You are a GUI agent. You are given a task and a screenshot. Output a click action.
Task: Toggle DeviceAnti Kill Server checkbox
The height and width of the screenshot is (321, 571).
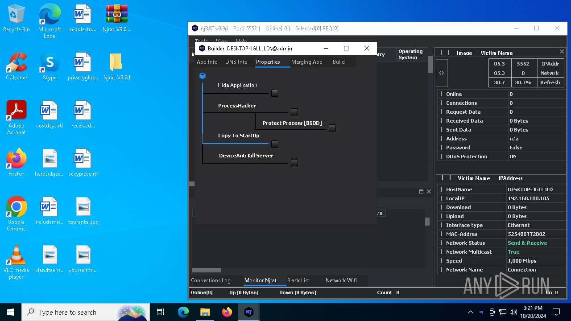pos(294,163)
